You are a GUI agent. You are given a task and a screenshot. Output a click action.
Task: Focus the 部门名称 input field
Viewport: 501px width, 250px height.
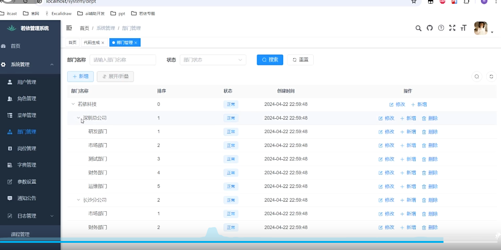click(123, 60)
